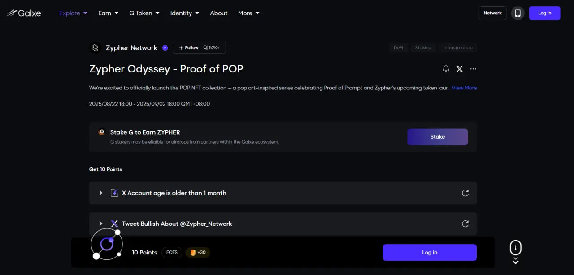Refresh the X Account age task

click(x=465, y=193)
